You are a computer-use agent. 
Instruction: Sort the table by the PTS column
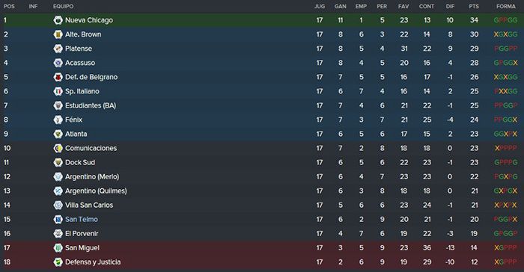coord(474,6)
